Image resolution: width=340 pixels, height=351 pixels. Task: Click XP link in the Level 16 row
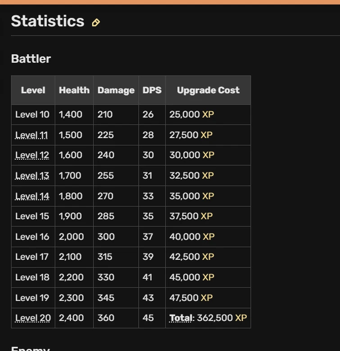209,236
